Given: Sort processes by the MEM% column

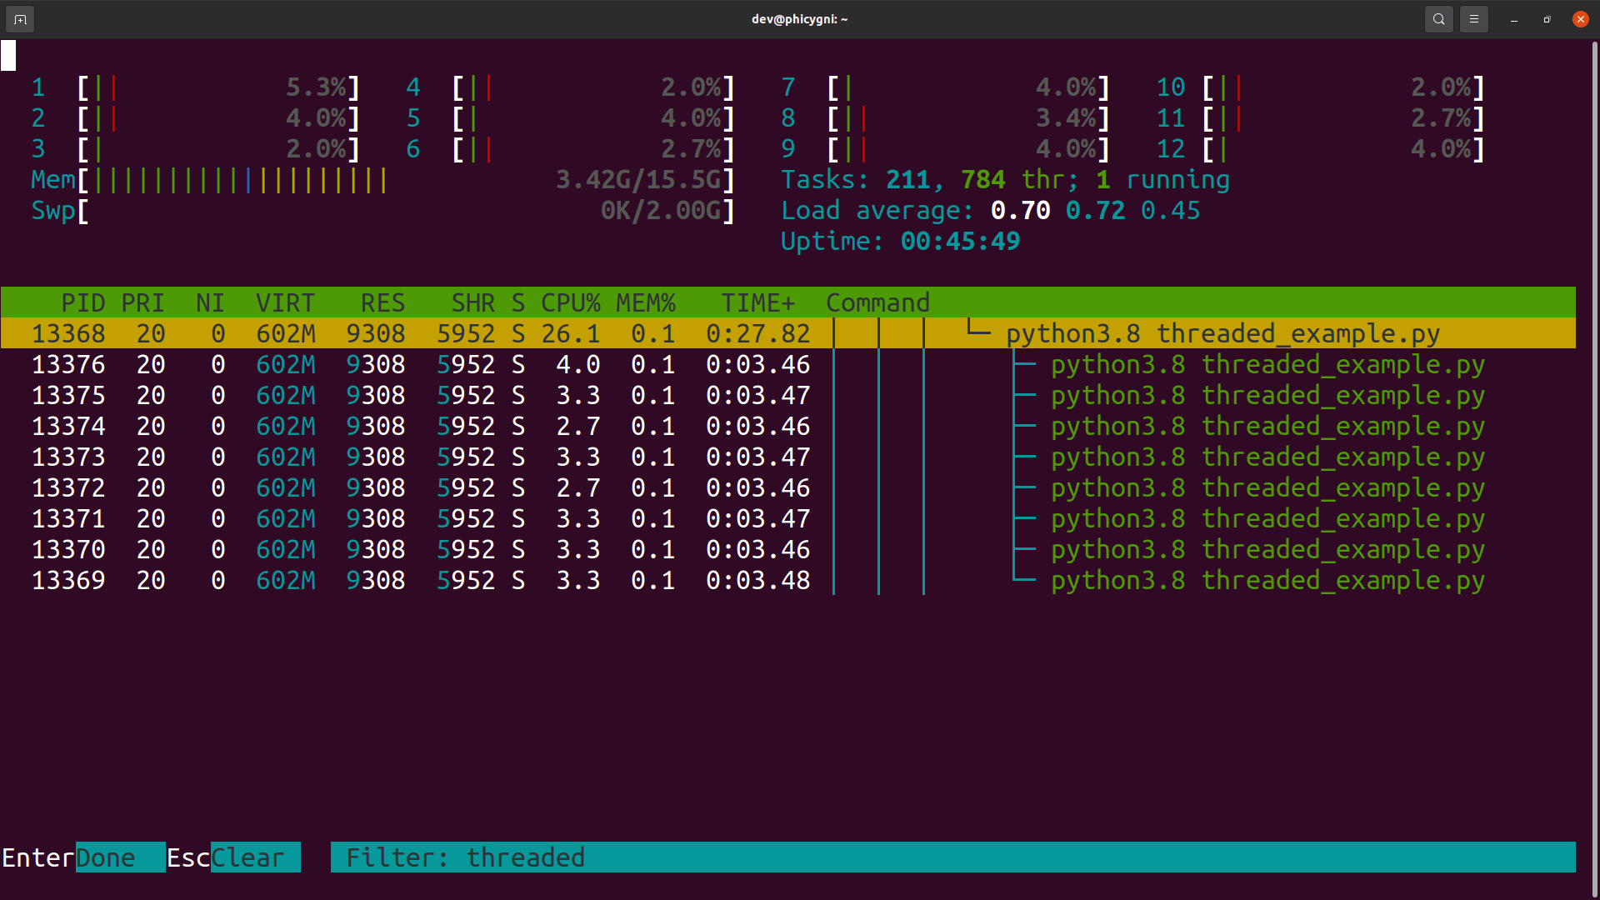Looking at the screenshot, I should click(646, 302).
